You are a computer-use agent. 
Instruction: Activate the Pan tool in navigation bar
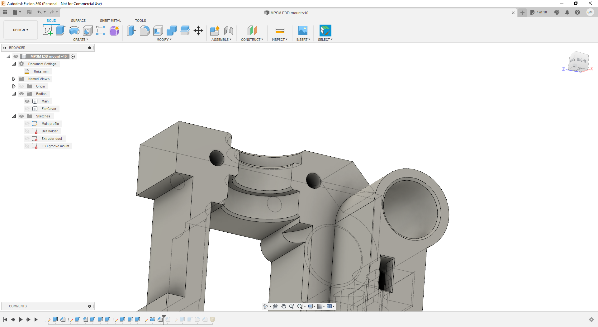pos(284,306)
